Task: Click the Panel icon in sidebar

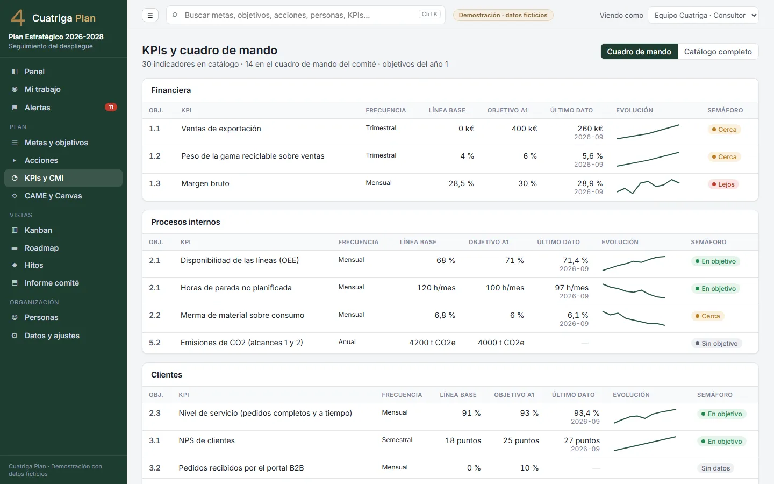Action: (x=15, y=72)
